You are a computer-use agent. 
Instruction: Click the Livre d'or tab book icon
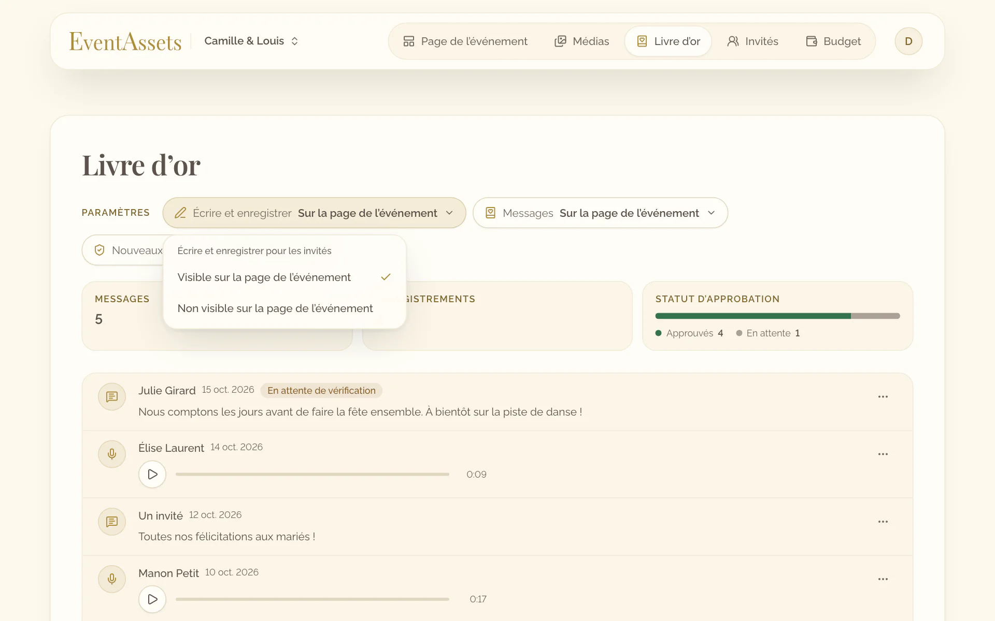click(x=642, y=41)
